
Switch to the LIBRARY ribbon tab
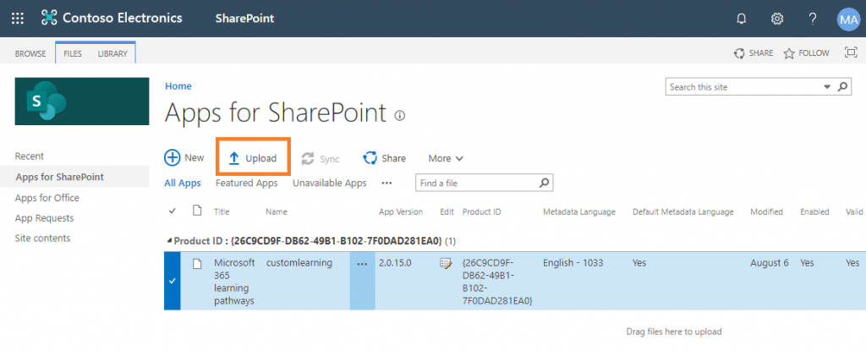point(112,53)
